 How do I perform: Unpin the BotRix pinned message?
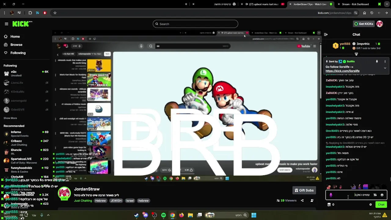pos(377,61)
